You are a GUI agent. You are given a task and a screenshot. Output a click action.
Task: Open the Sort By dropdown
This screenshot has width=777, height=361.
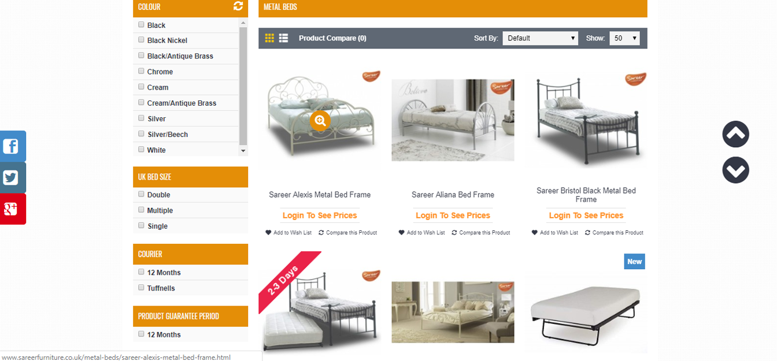point(540,38)
